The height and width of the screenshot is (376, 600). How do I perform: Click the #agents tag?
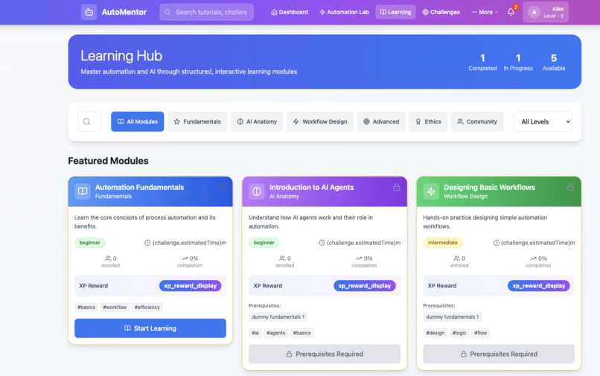click(276, 333)
